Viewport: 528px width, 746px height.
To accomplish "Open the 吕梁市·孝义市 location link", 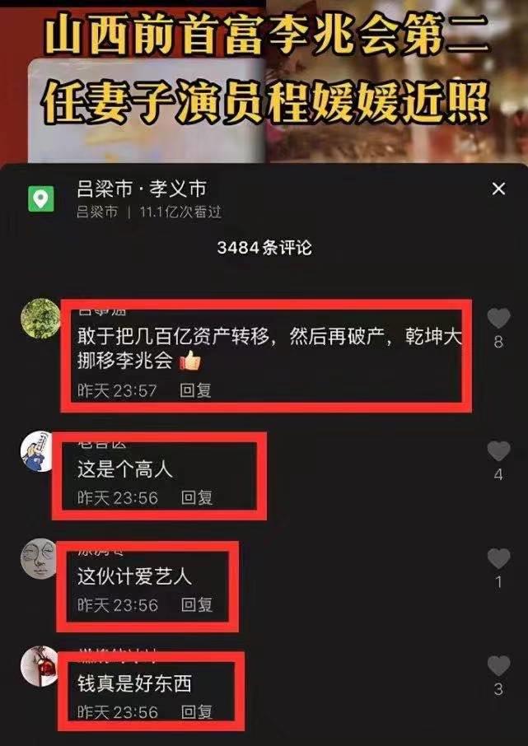I will pyautogui.click(x=142, y=189).
